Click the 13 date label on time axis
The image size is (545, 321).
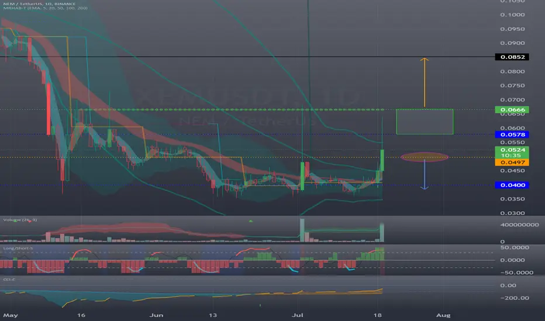[213, 315]
